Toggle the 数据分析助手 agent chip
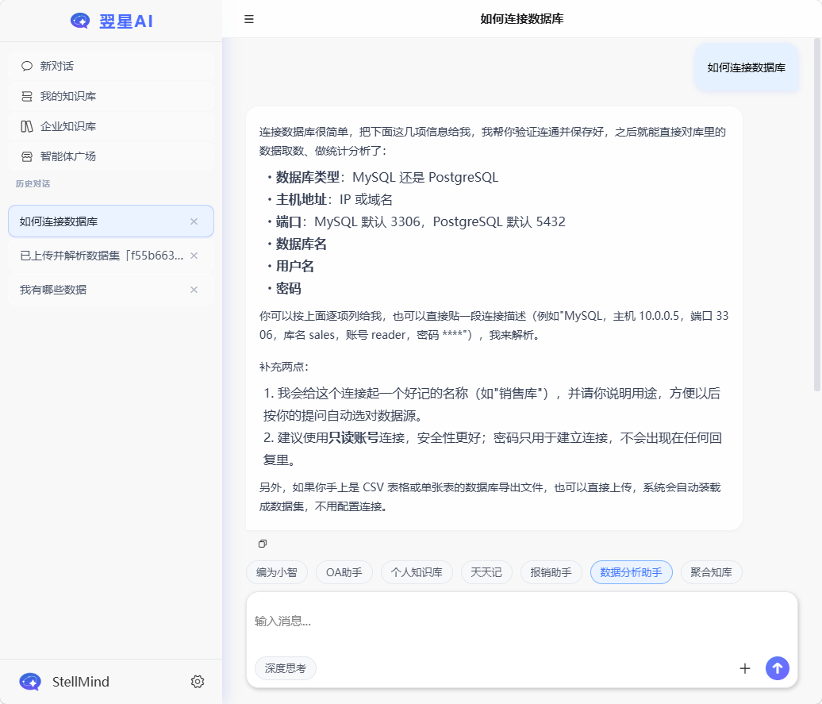This screenshot has width=822, height=704. (632, 572)
